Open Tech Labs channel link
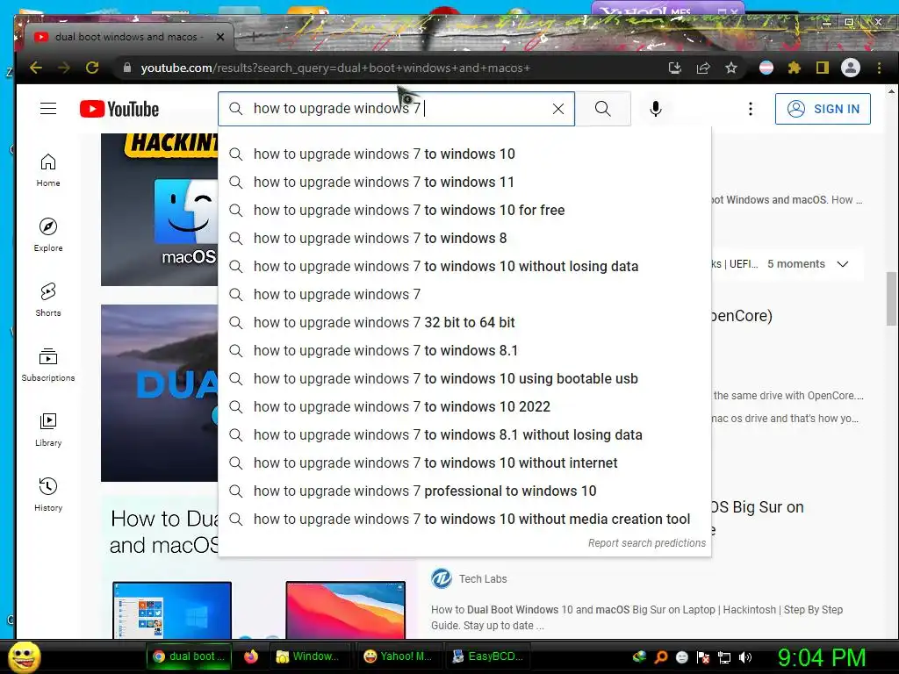This screenshot has height=674, width=899. [x=483, y=579]
